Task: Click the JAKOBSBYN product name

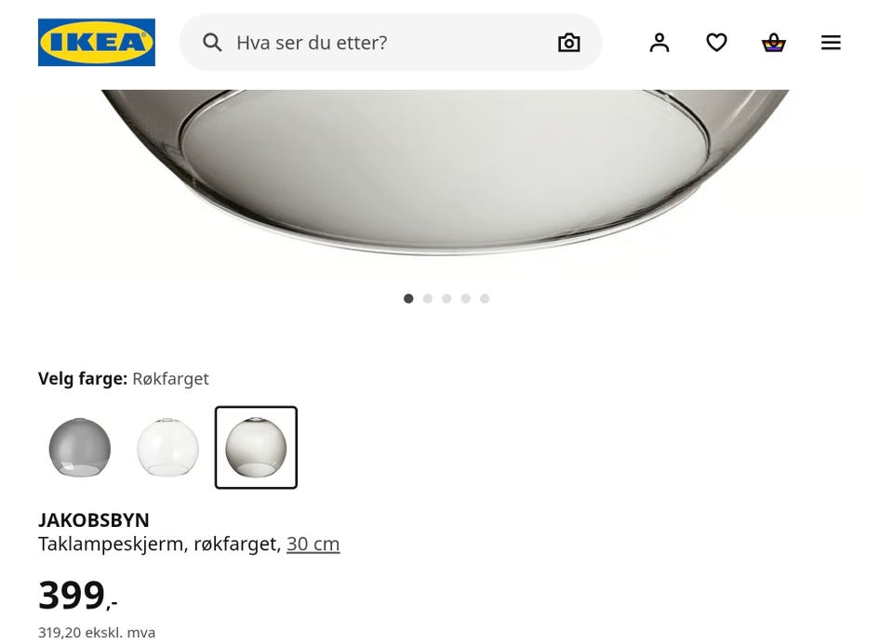Action: (94, 520)
